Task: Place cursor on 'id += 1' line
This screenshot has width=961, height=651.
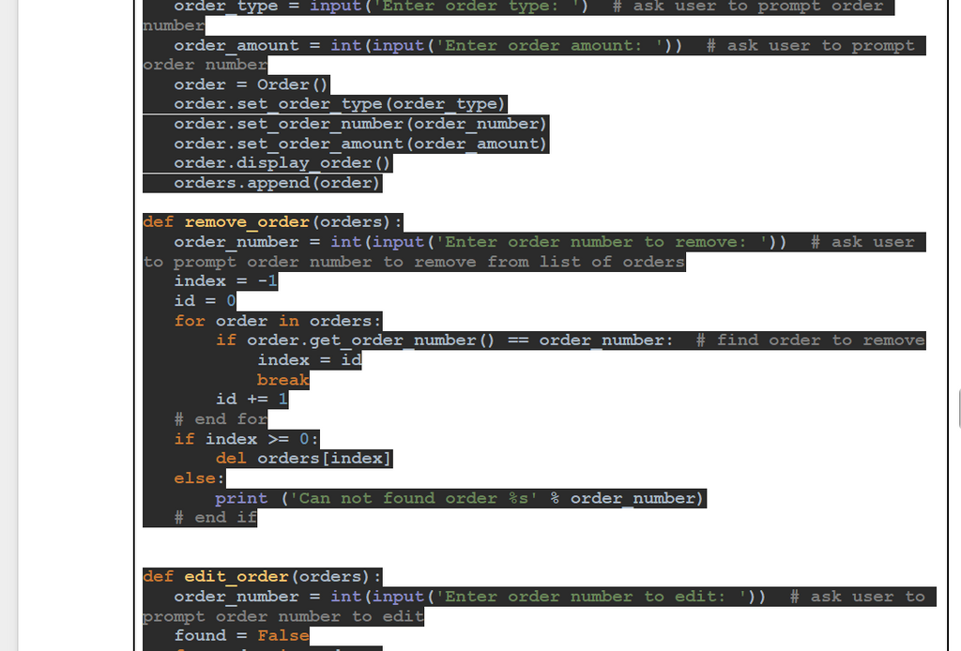Action: [252, 400]
